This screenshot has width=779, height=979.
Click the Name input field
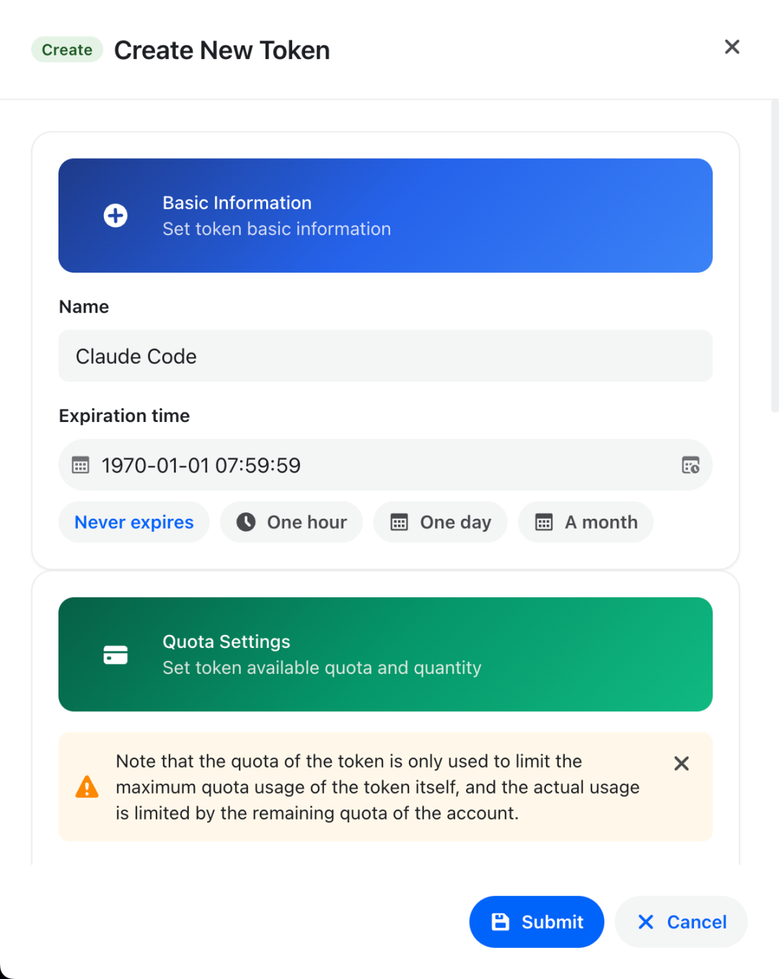[385, 356]
